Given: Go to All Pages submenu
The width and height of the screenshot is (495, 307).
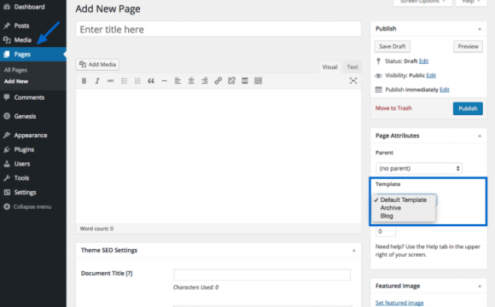Looking at the screenshot, I should coord(15,70).
